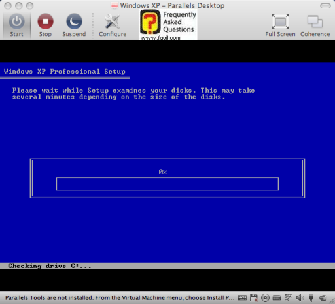
Task: Click the window close button
Action: [x=8, y=6]
